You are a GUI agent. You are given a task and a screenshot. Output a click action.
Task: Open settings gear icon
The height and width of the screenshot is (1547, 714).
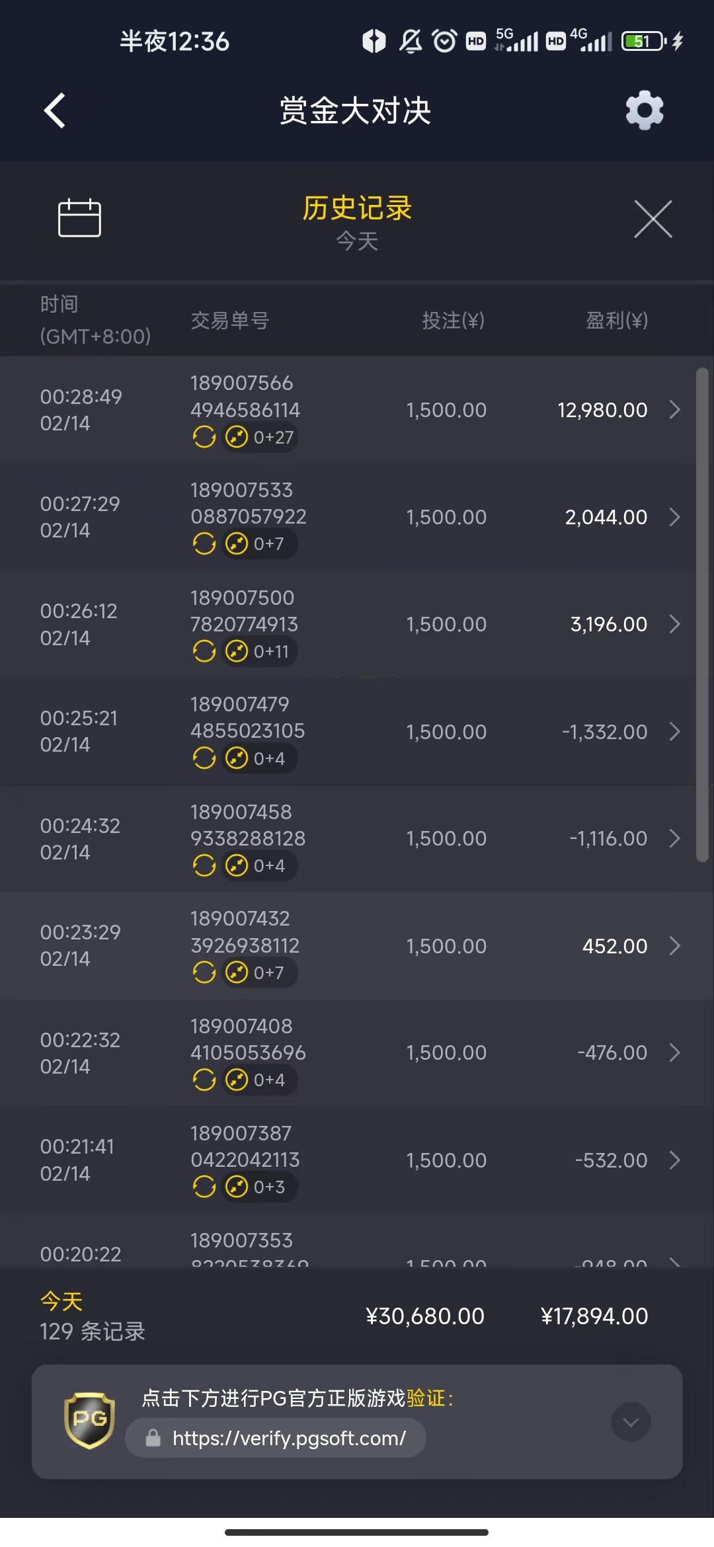pyautogui.click(x=645, y=110)
